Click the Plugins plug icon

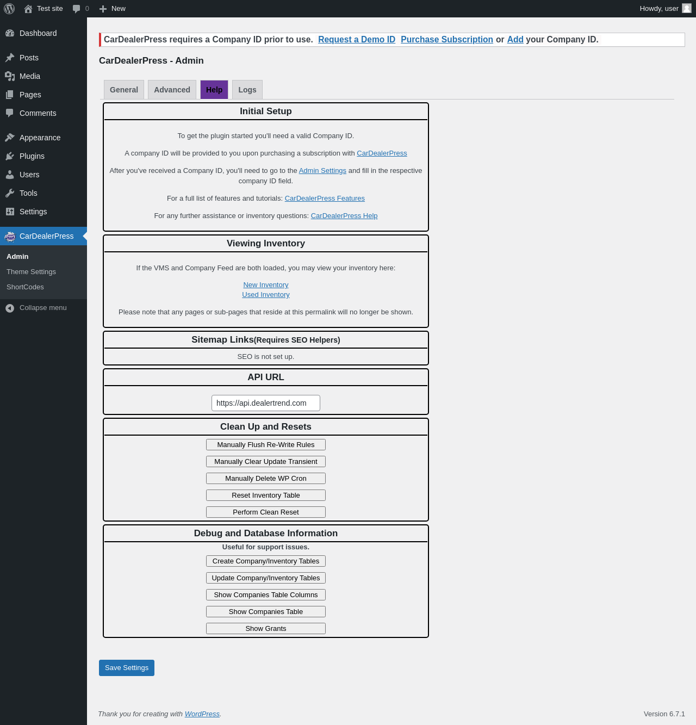(x=10, y=156)
